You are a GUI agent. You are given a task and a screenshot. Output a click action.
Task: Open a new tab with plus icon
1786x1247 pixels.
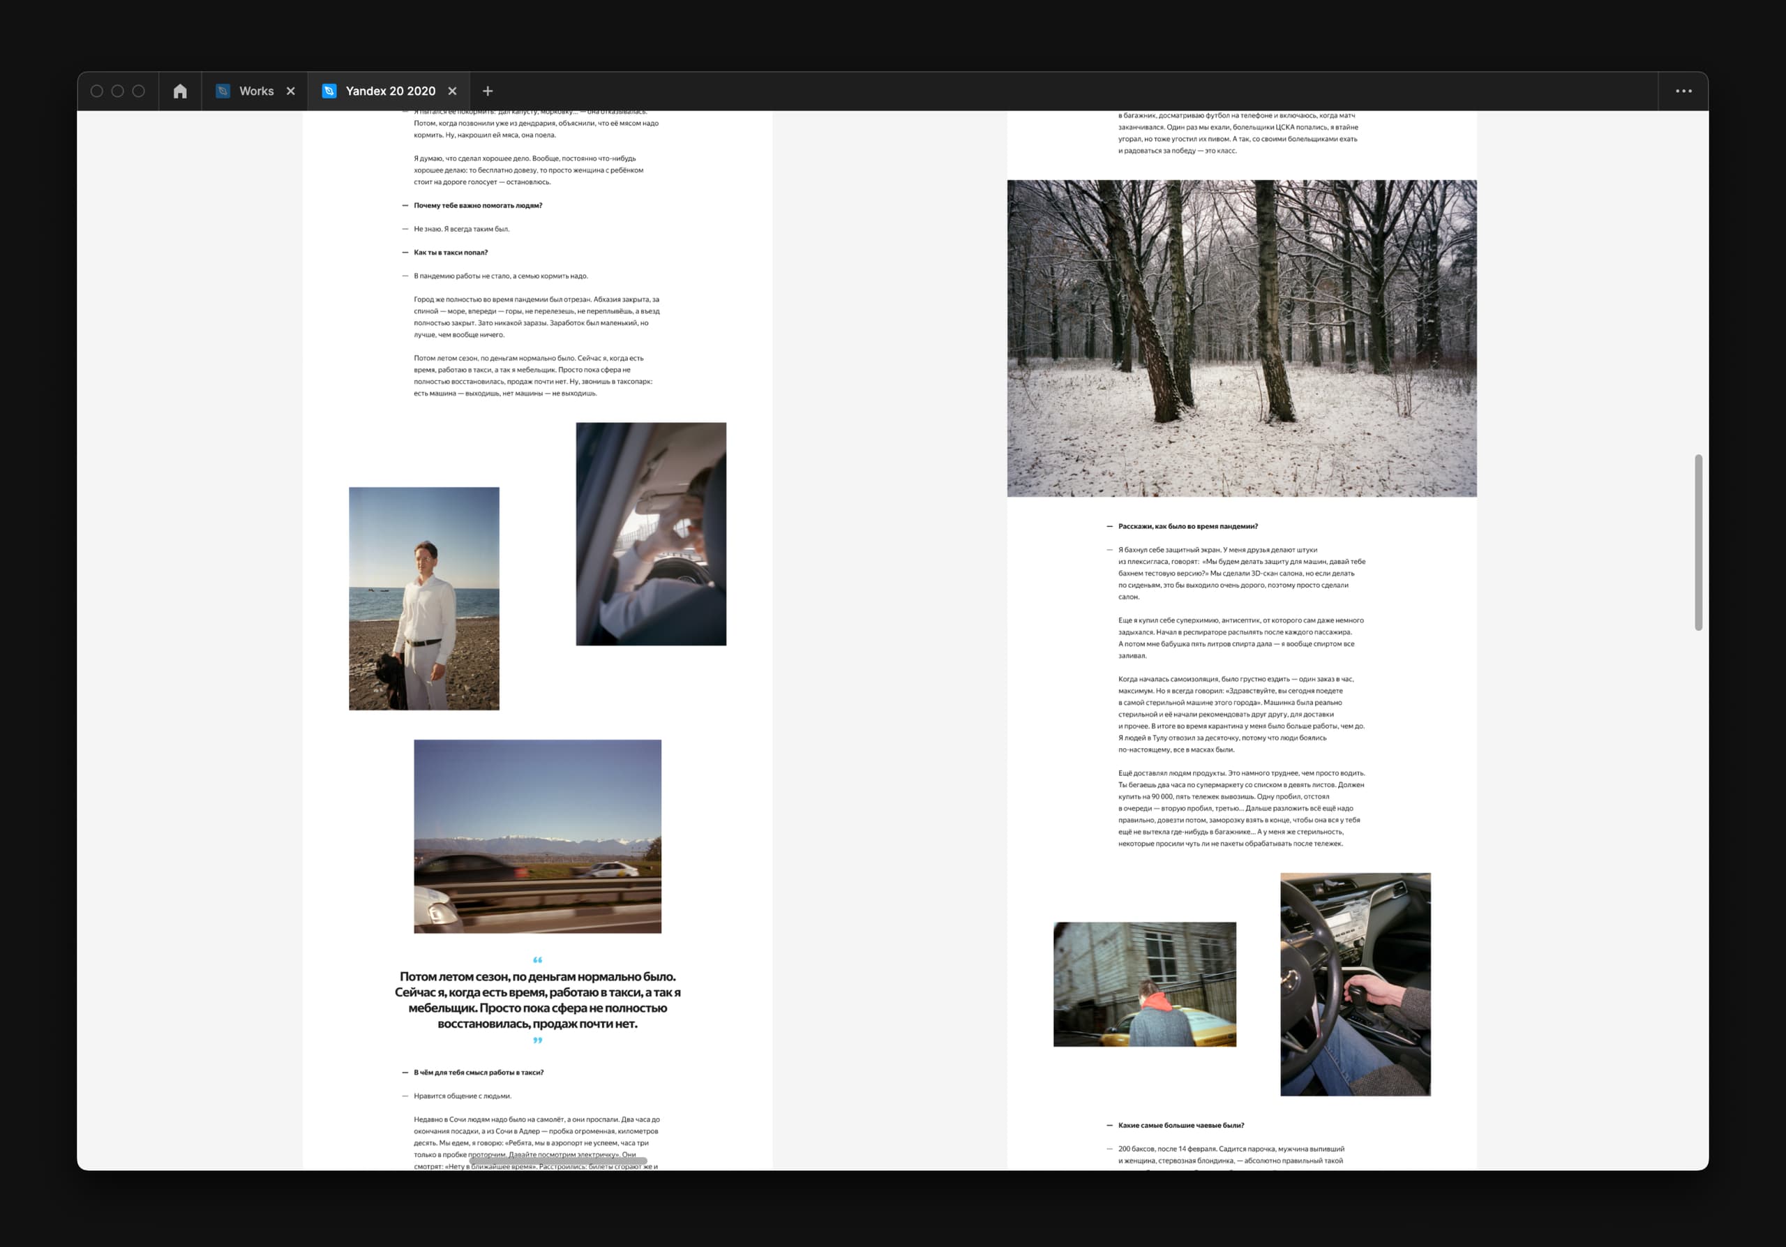pos(488,91)
